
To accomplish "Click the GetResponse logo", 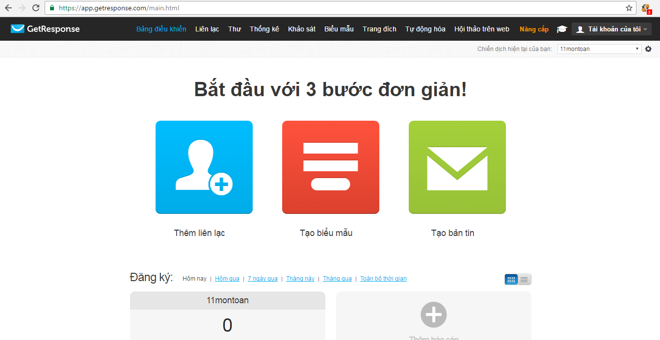I will [45, 29].
